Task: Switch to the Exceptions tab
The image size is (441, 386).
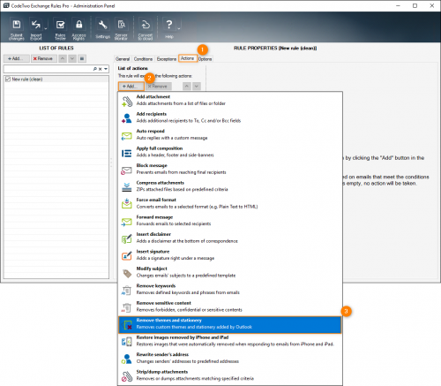Action: (167, 59)
